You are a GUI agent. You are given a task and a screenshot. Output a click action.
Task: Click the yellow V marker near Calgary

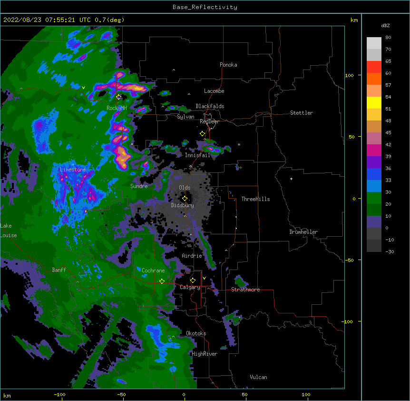click(204, 278)
